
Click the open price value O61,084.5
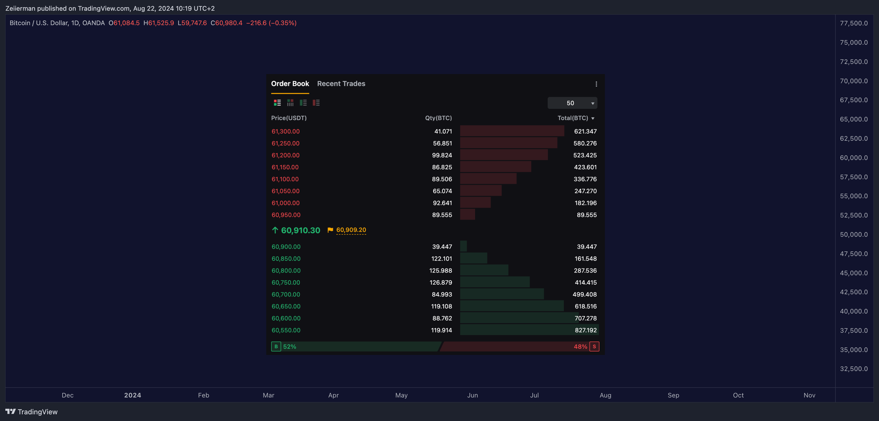(124, 23)
